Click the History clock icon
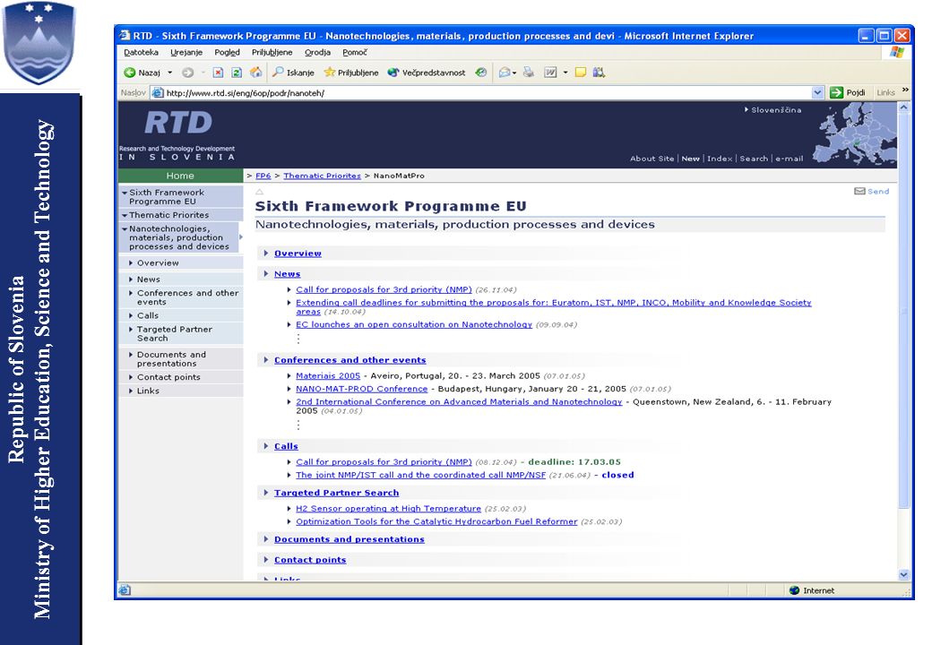This screenshot has width=932, height=645. 481,73
